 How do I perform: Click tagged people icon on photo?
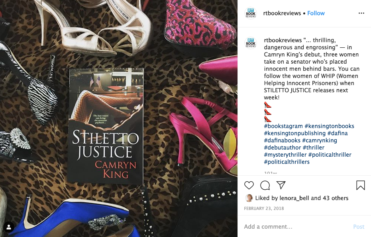click(x=9, y=227)
